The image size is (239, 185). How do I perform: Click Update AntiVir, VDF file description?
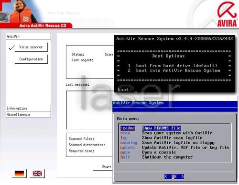pos(185,147)
